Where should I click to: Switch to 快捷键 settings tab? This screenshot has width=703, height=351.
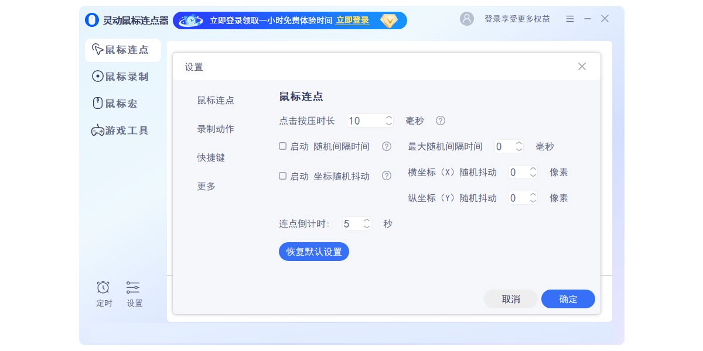(x=211, y=157)
